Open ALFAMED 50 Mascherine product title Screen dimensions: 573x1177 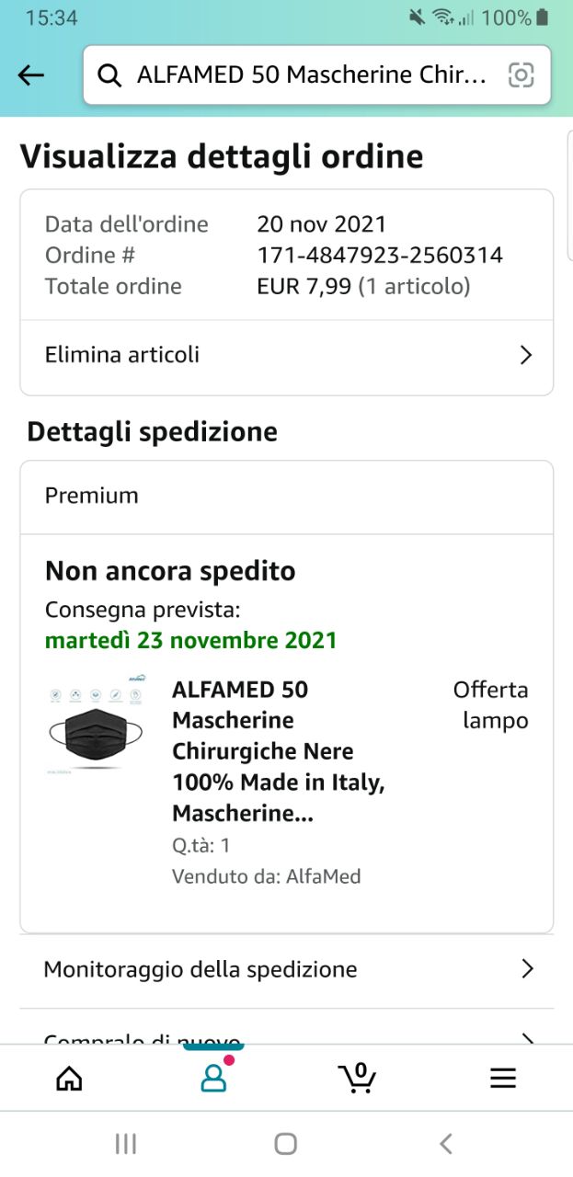[278, 751]
